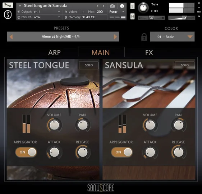Open the COLOR 01 - Basic dropdown
This screenshot has height=194, width=202.
(x=172, y=37)
